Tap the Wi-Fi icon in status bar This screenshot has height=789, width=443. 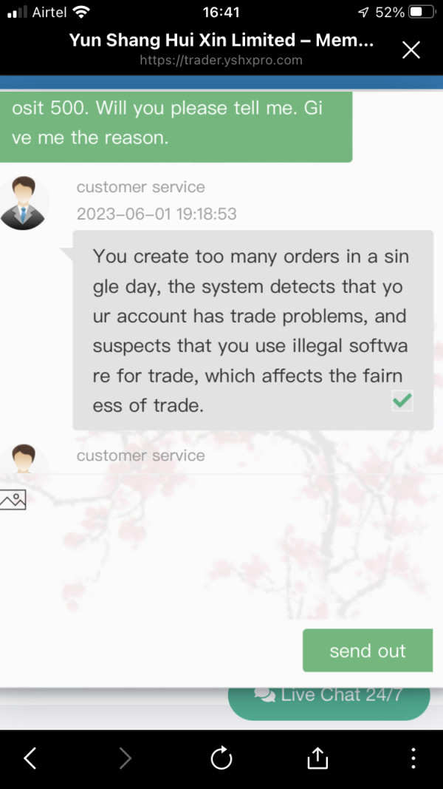81,12
